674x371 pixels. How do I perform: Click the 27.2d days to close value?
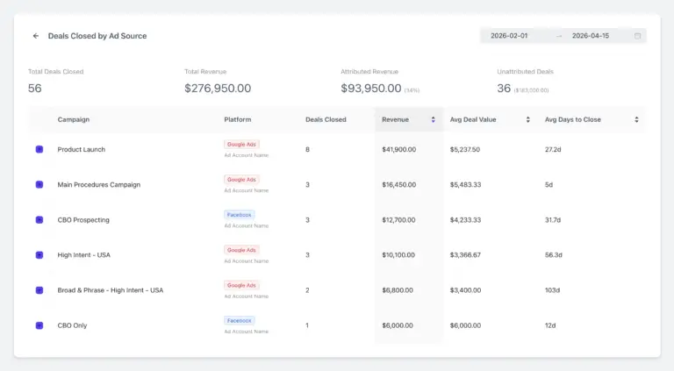(x=553, y=149)
